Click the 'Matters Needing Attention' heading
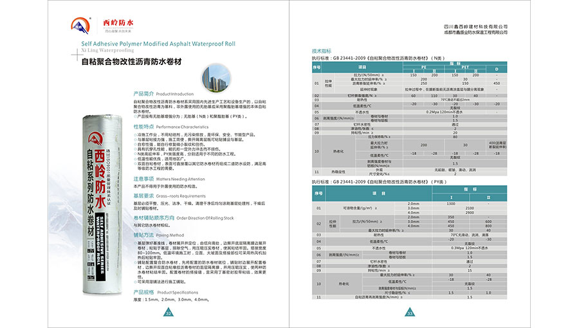The image size is (579, 328). (x=180, y=179)
